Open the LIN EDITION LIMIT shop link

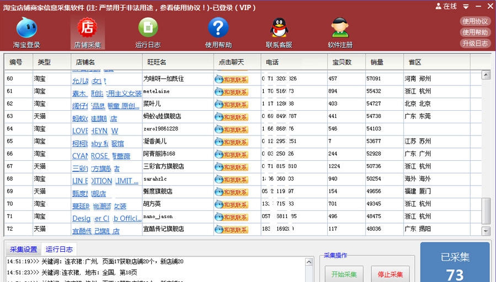[x=105, y=181]
